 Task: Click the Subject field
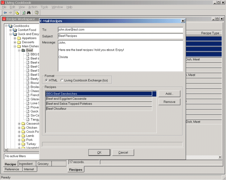120,36
